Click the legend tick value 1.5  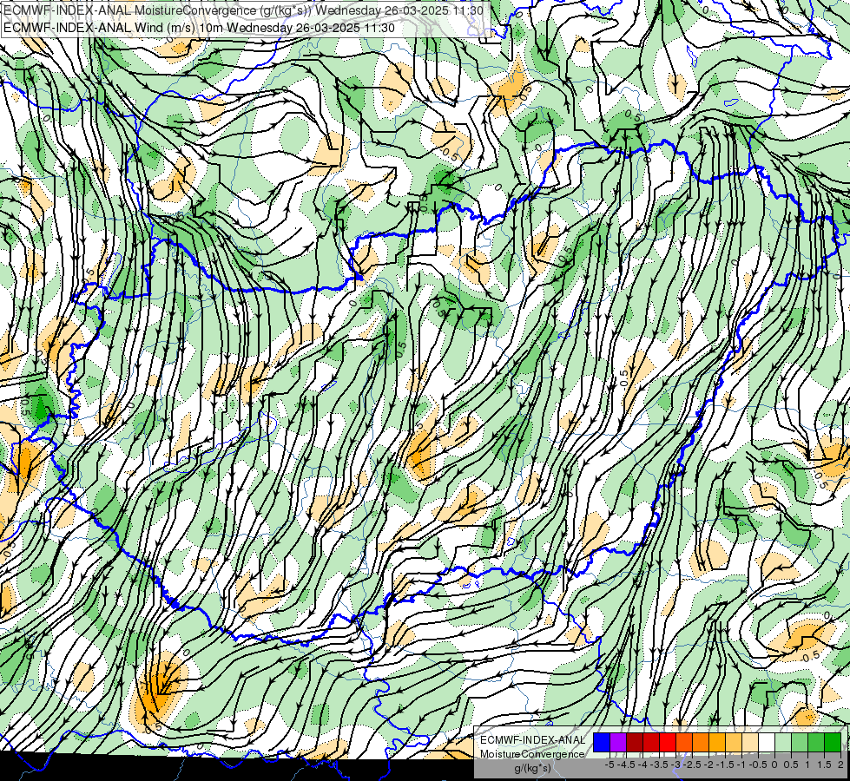pos(825,765)
